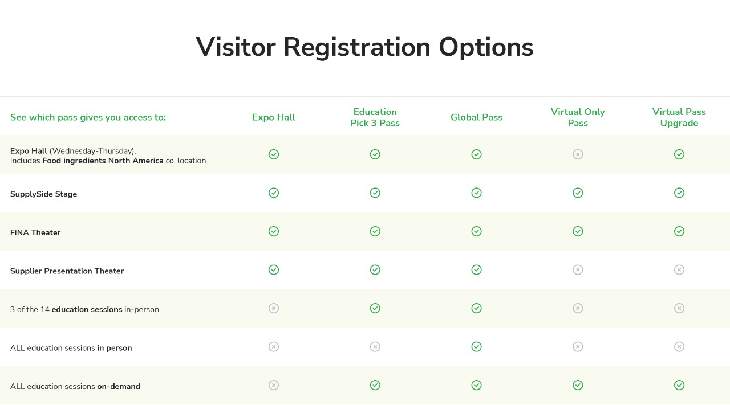Click Expo Hall X icon for on-demand sessions

[274, 386]
